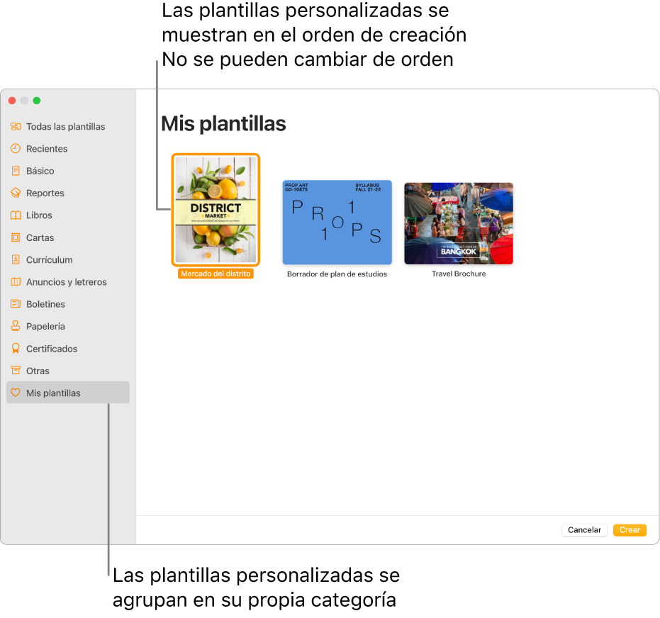660x618 pixels.
Task: Click the Currículum person-page icon
Action: click(16, 259)
